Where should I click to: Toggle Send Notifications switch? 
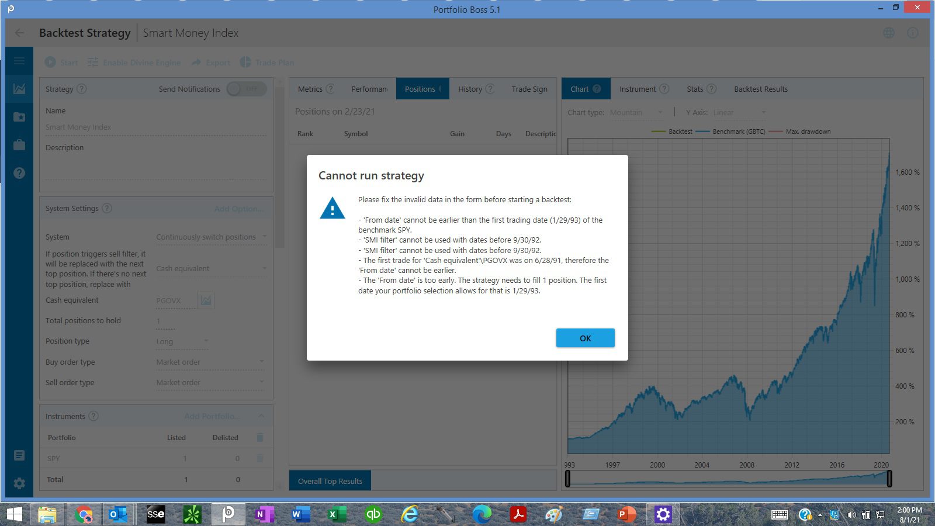pos(247,89)
